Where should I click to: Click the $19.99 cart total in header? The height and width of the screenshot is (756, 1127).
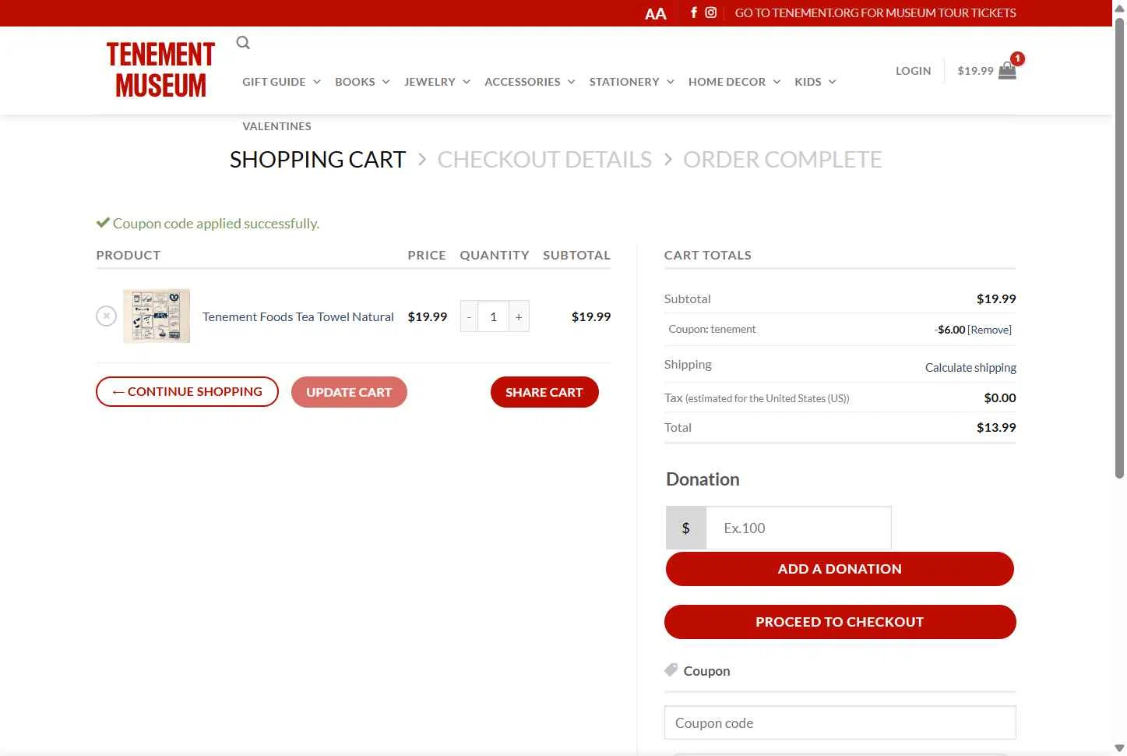point(975,71)
